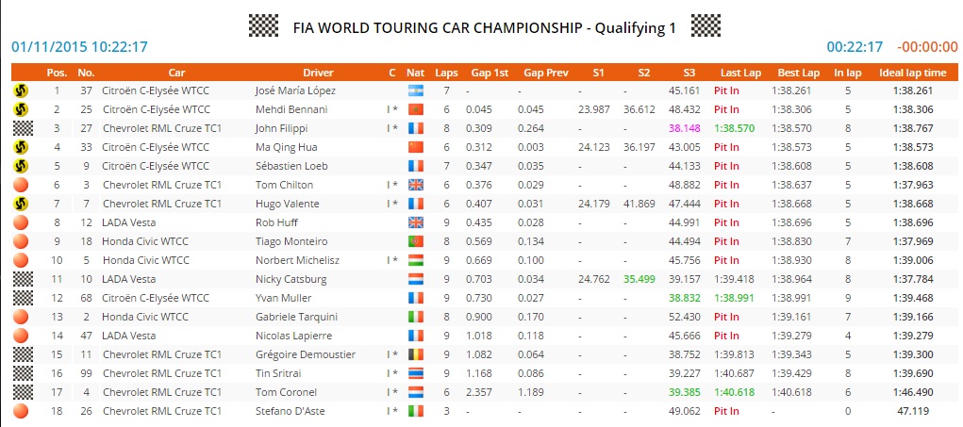Click the Belgian flag for Grégoire Demoustier
Screen dimensions: 963x427
[415, 354]
